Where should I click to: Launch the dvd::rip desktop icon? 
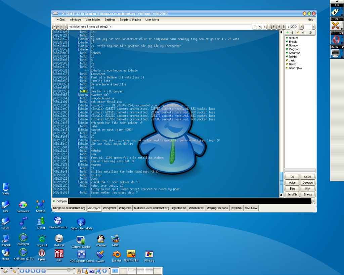click(x=59, y=240)
